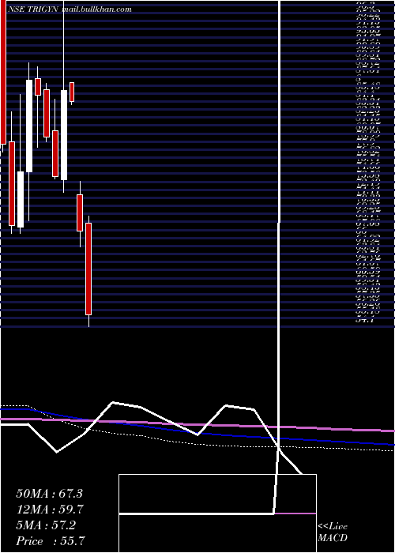The height and width of the screenshot is (553, 395).
Task: Click the 5MA : 57.2 value
Action: click(x=46, y=525)
